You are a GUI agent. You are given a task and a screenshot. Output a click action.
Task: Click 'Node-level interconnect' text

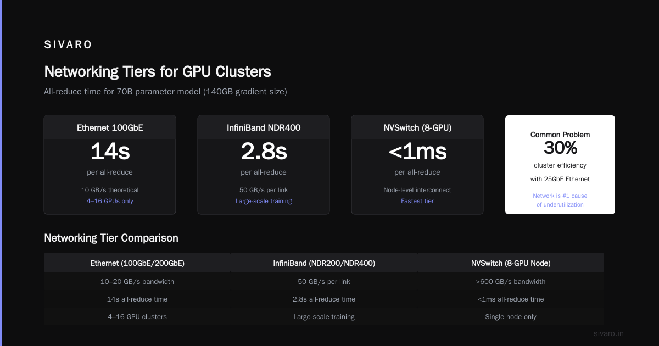click(417, 190)
